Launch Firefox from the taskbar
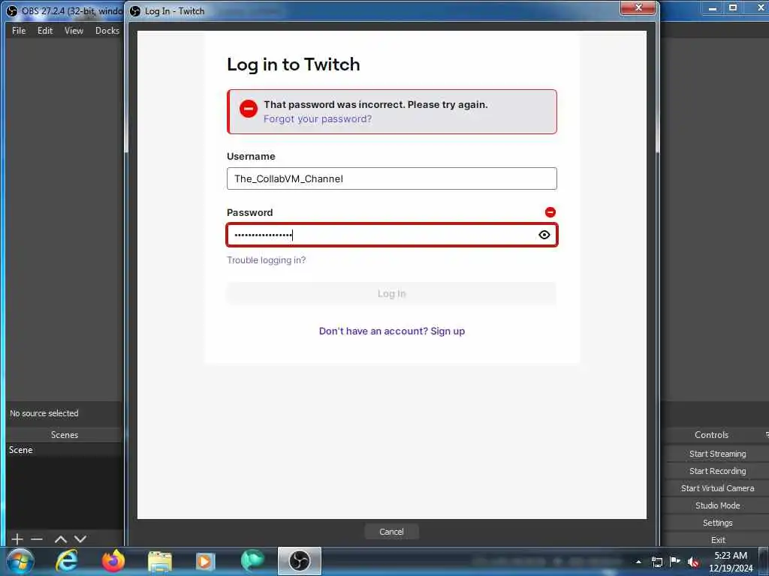769x576 pixels. pos(113,561)
